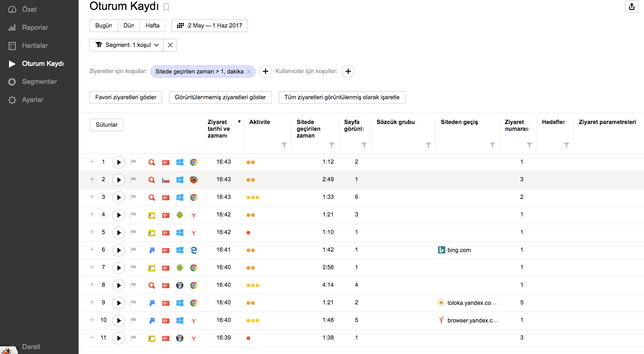Expand details of visit row 2
Image resolution: width=644 pixels, height=354 pixels.
point(92,179)
